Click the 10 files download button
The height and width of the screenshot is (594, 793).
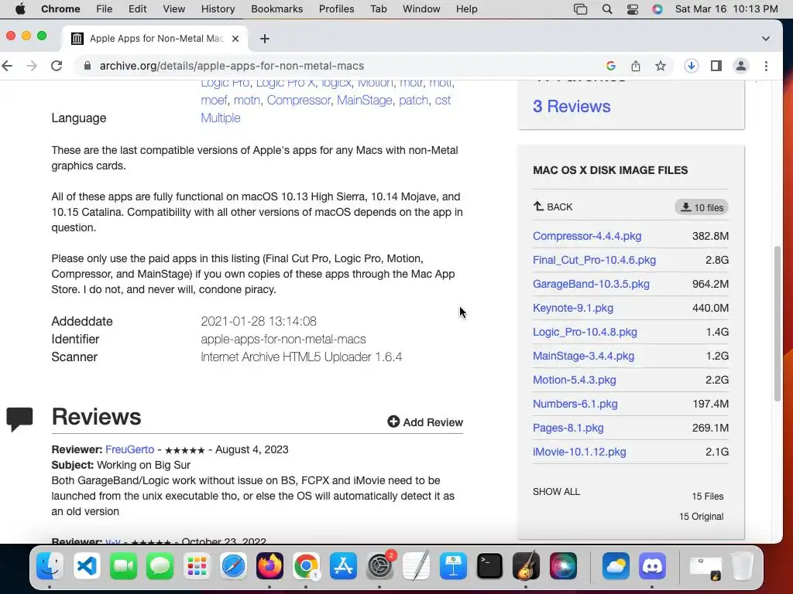(702, 207)
